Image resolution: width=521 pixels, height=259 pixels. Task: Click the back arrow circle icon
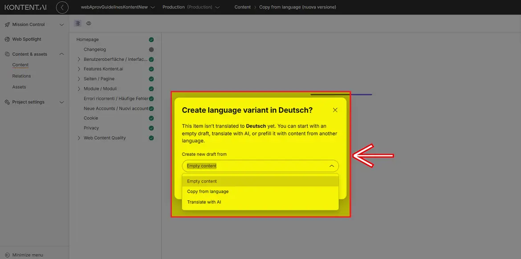click(x=62, y=7)
